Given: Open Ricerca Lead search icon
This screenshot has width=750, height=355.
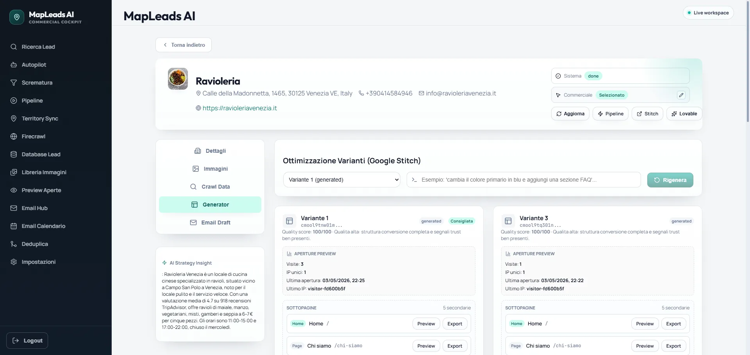Looking at the screenshot, I should pyautogui.click(x=14, y=47).
